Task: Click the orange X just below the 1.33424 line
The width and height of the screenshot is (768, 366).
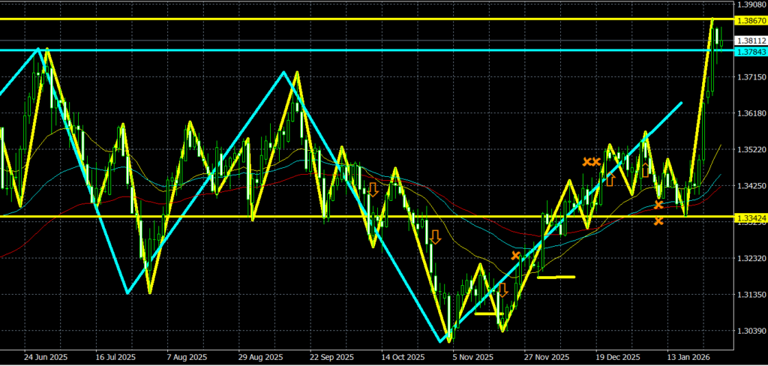Action: click(658, 220)
